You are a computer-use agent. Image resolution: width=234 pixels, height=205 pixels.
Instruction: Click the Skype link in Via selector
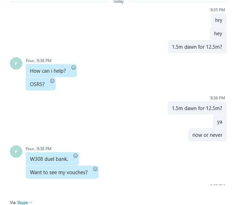[23, 203]
